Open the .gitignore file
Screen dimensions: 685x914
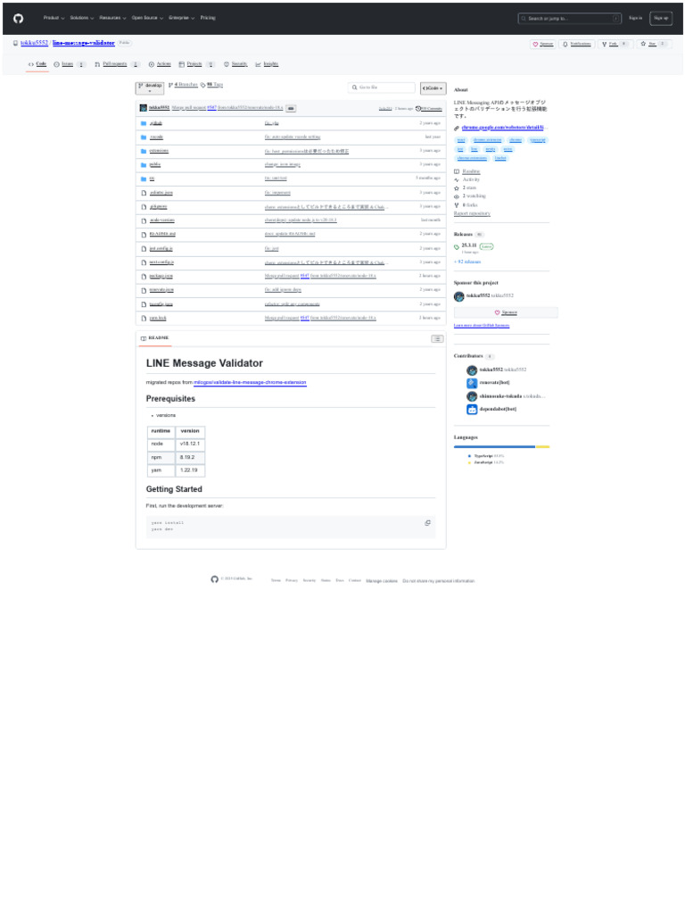click(x=158, y=206)
